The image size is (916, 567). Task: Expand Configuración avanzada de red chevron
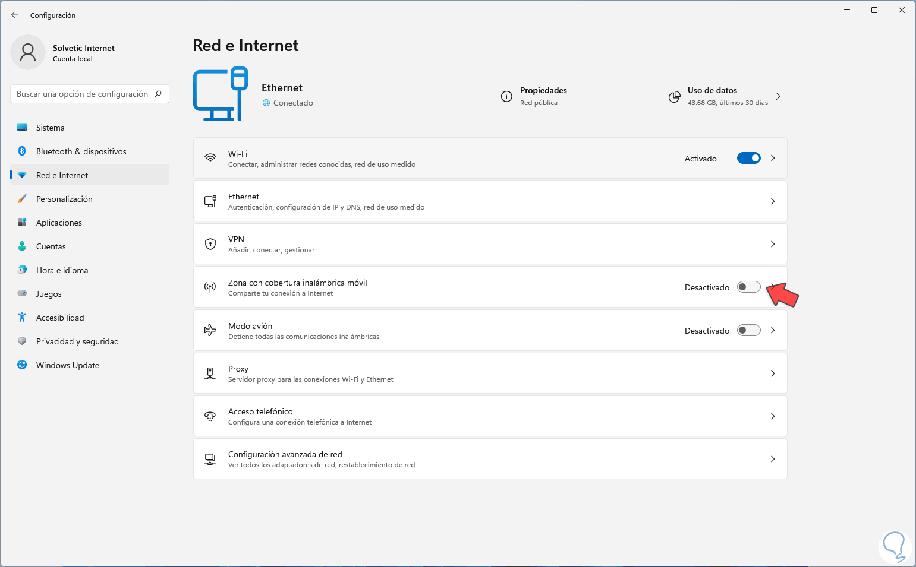(773, 459)
